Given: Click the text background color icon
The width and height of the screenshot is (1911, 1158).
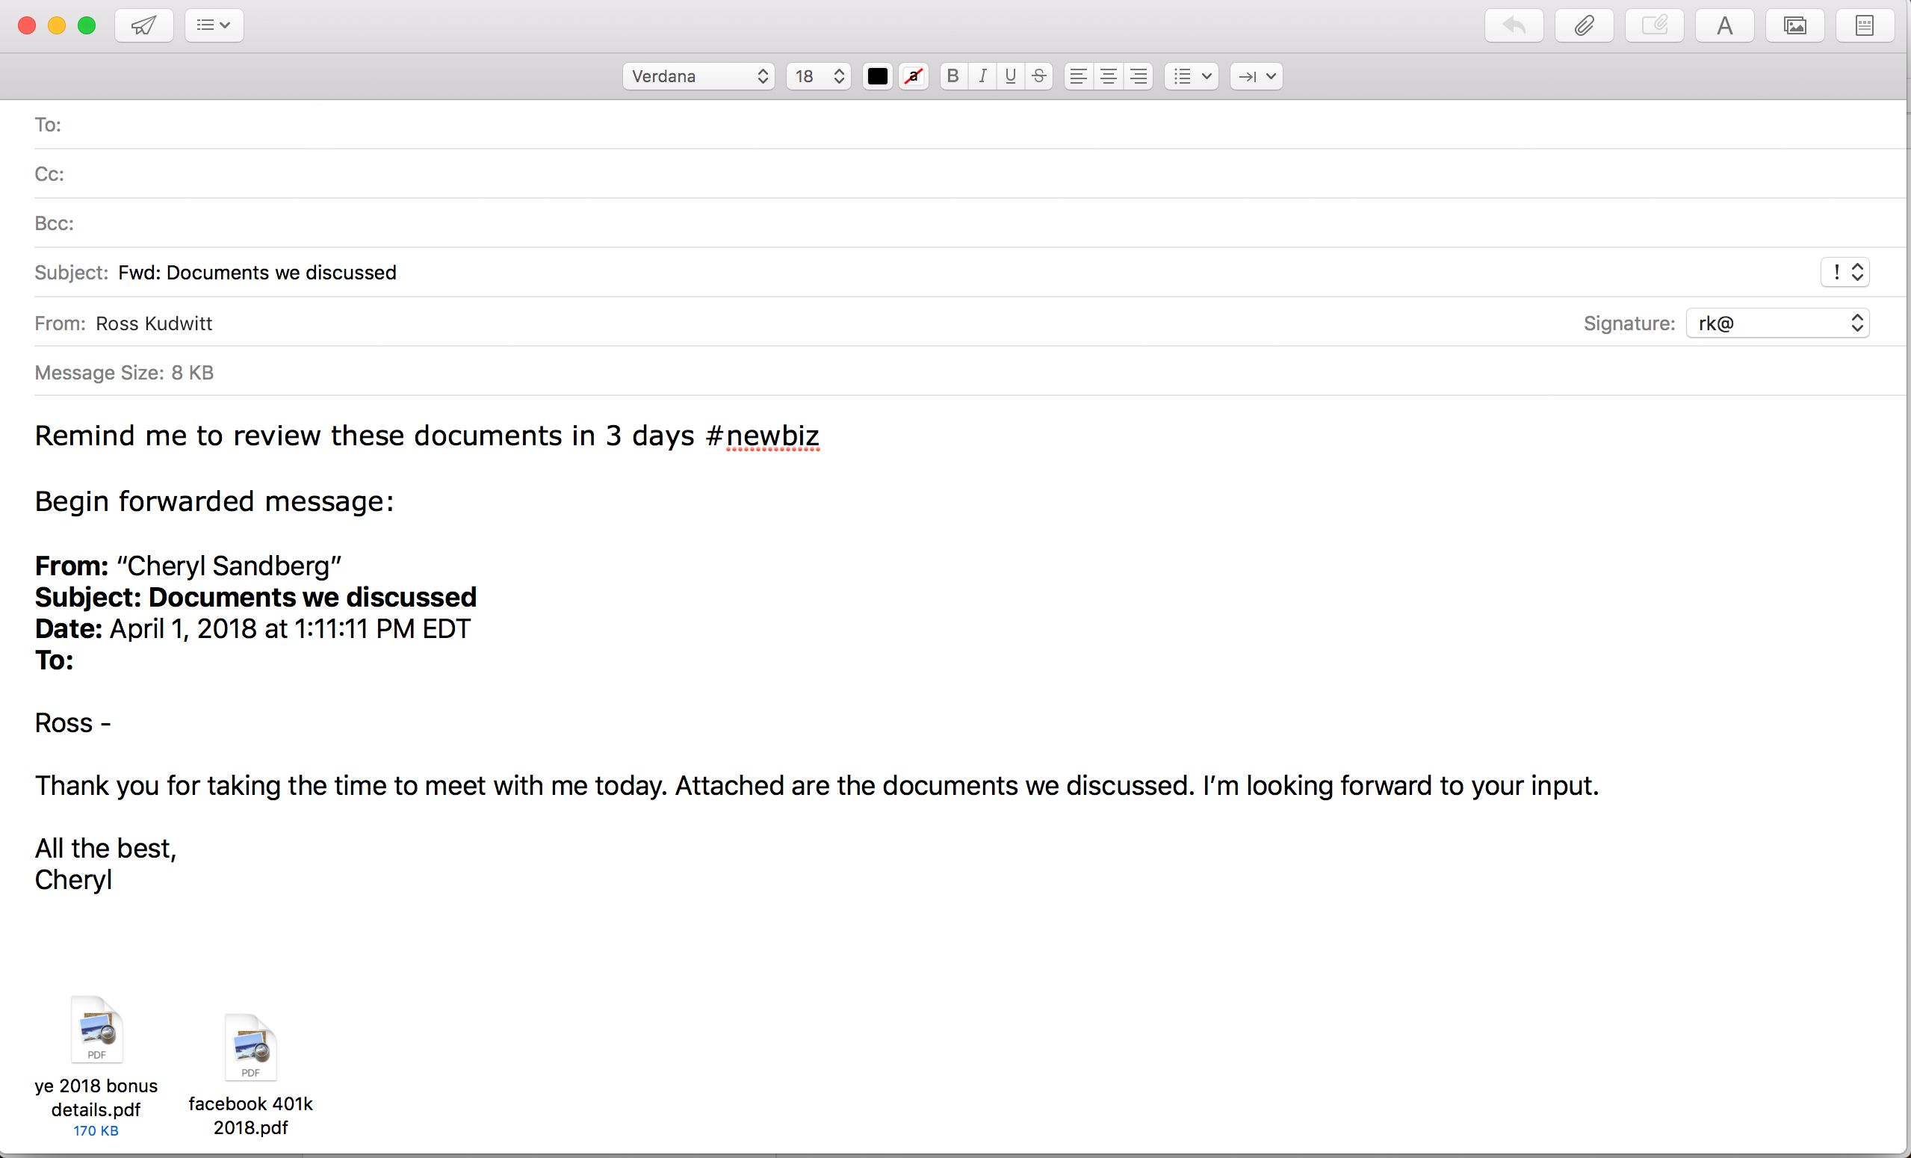Looking at the screenshot, I should (914, 76).
